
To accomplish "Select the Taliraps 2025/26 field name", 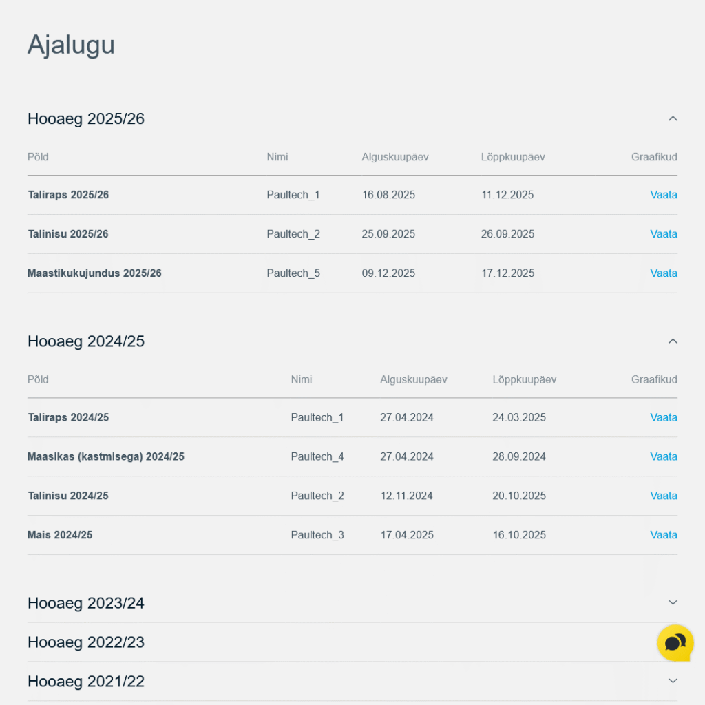I will (x=68, y=195).
